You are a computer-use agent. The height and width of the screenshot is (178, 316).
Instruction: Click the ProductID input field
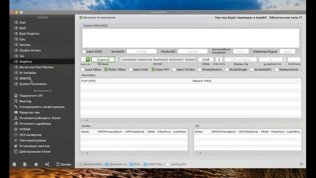pyautogui.click(x=193, y=51)
